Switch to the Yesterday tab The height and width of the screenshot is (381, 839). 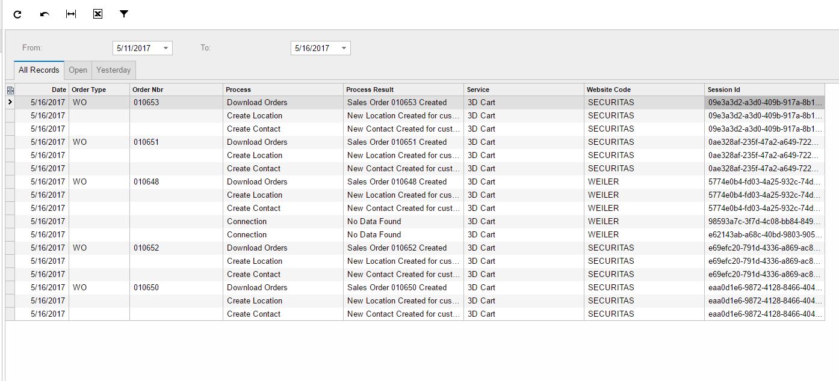coord(114,70)
